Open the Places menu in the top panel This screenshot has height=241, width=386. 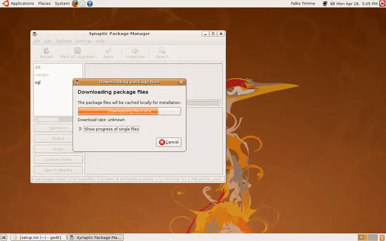[44, 3]
